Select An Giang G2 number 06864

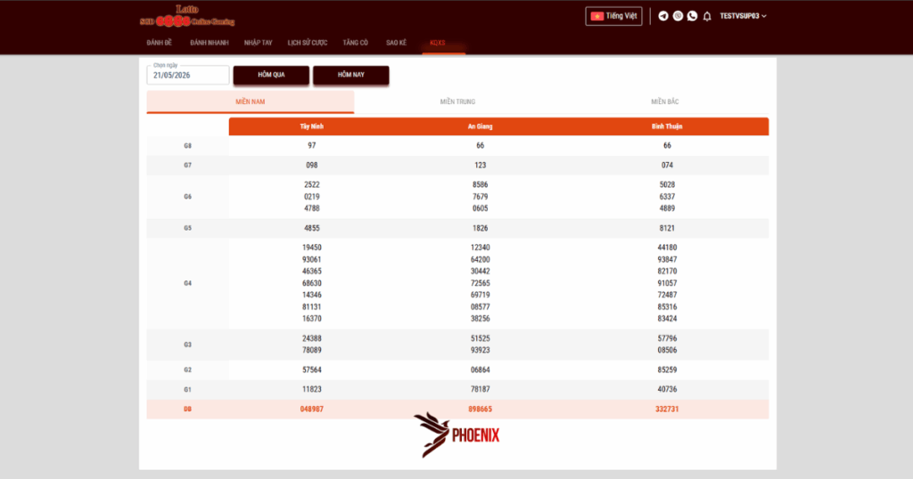pyautogui.click(x=480, y=369)
